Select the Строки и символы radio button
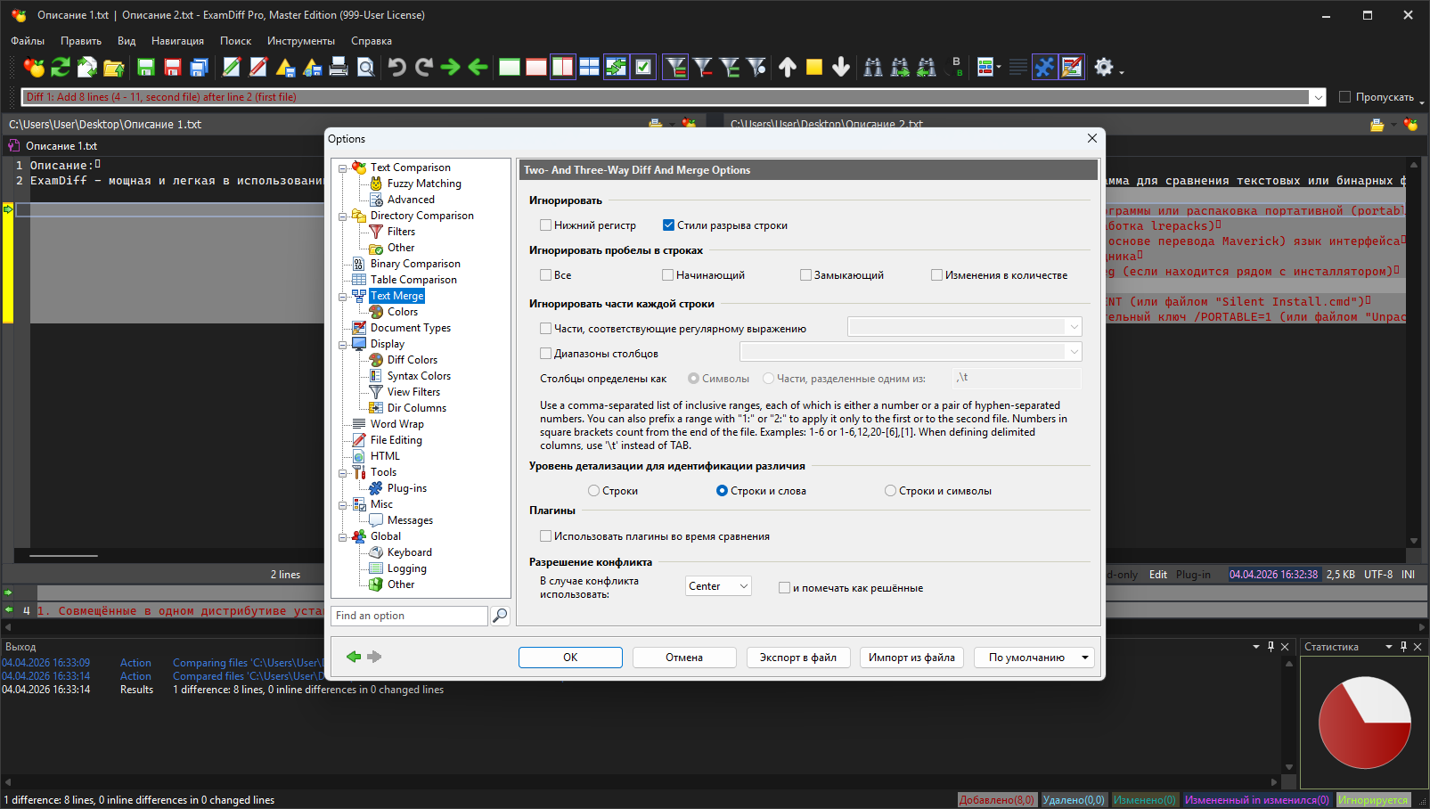This screenshot has height=809, width=1430. point(890,491)
